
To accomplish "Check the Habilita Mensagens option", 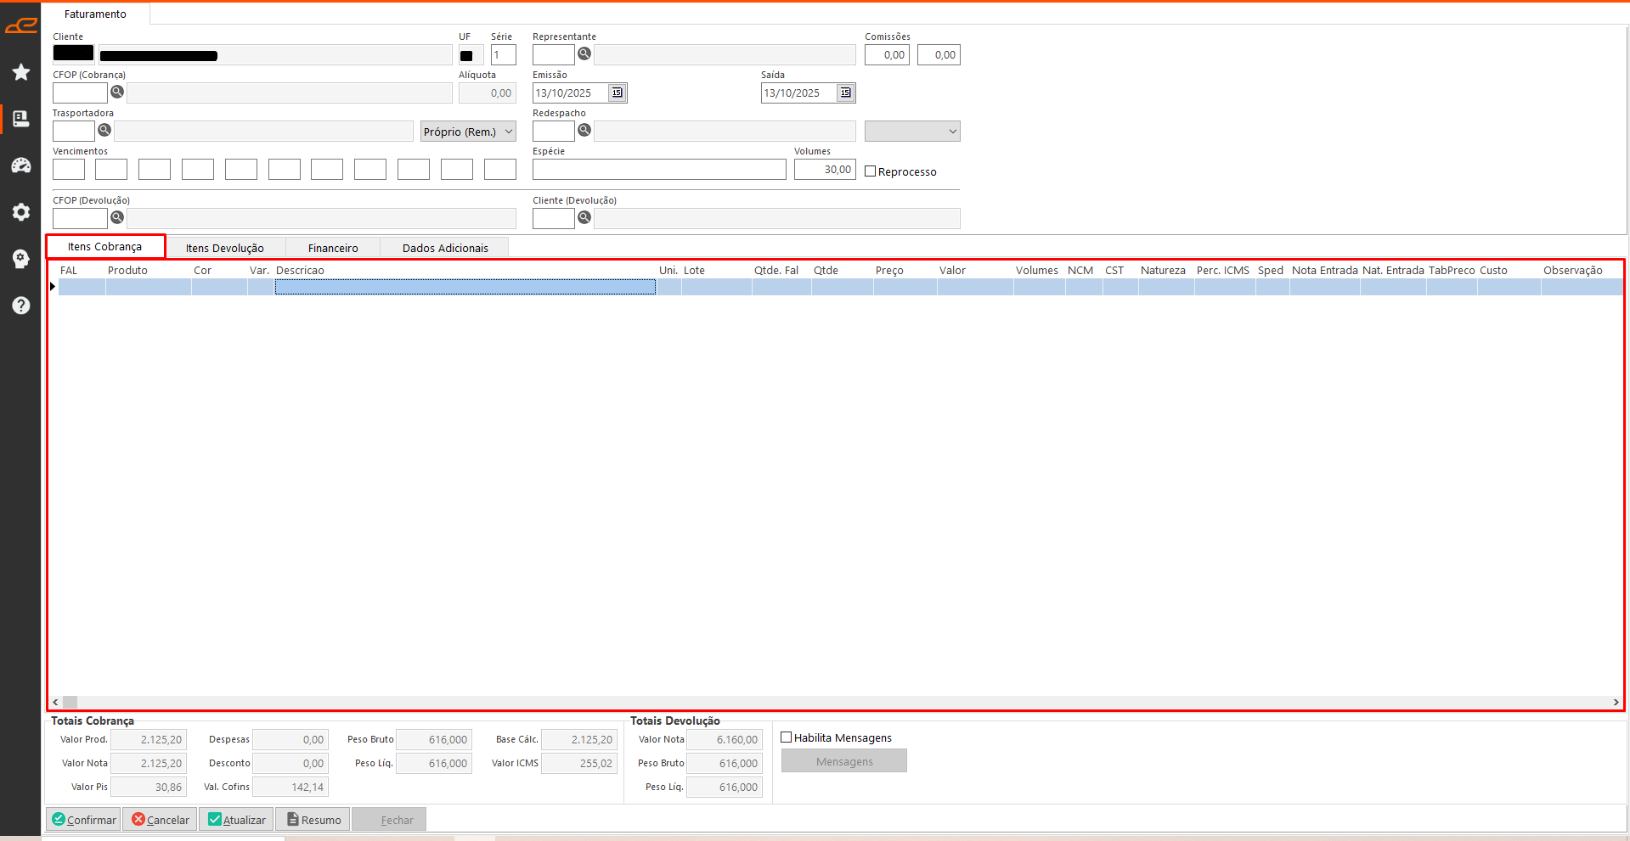I will click(x=787, y=737).
